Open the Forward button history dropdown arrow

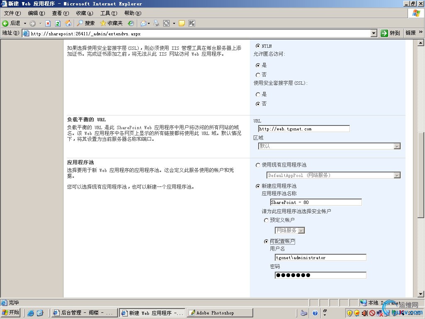click(x=40, y=24)
